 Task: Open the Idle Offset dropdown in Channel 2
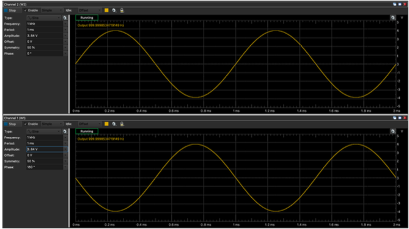point(89,10)
